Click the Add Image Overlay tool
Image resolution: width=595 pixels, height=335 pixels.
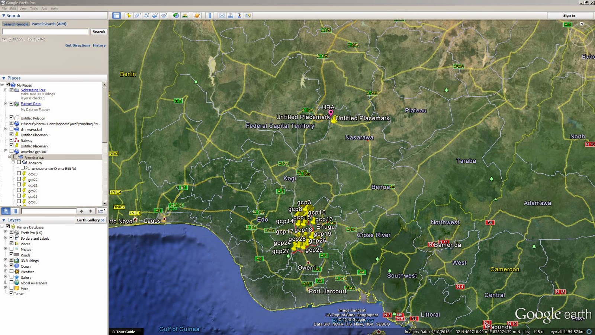155,16
